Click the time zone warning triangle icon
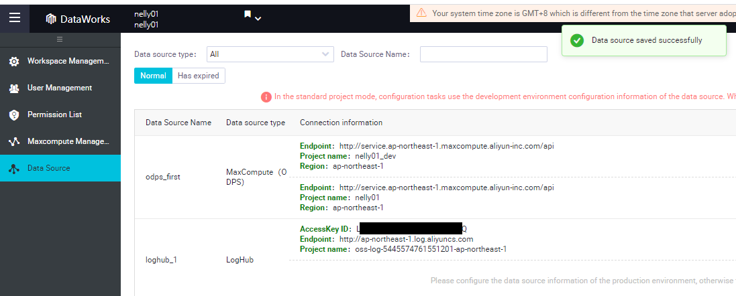Image resolution: width=736 pixels, height=296 pixels. click(x=421, y=13)
